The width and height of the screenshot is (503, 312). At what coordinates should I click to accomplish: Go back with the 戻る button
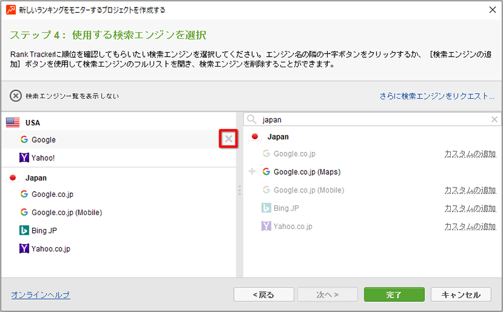(x=263, y=294)
